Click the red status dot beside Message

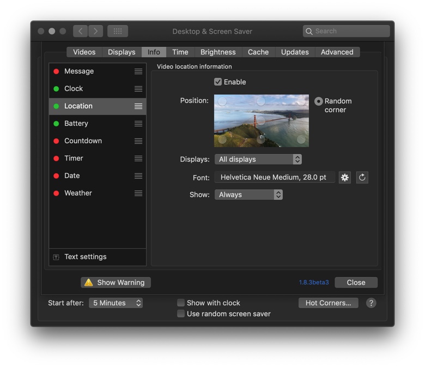pos(56,71)
